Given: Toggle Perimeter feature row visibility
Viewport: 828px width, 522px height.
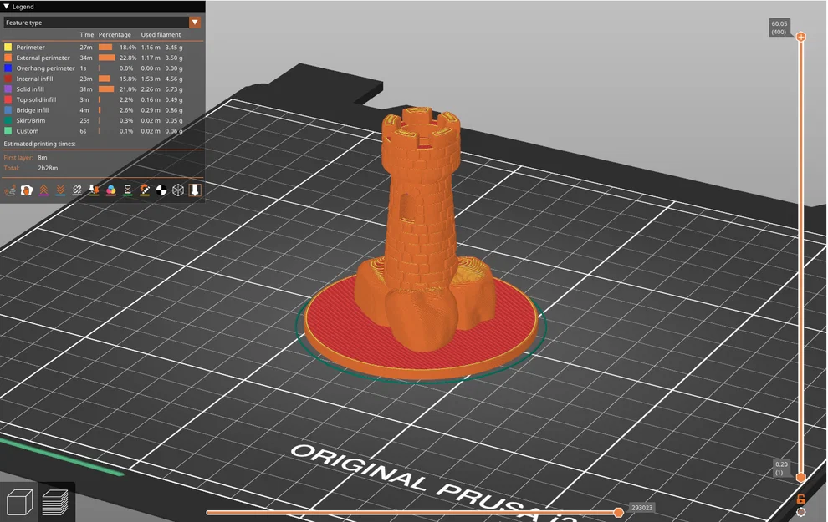Looking at the screenshot, I should 94,48.
